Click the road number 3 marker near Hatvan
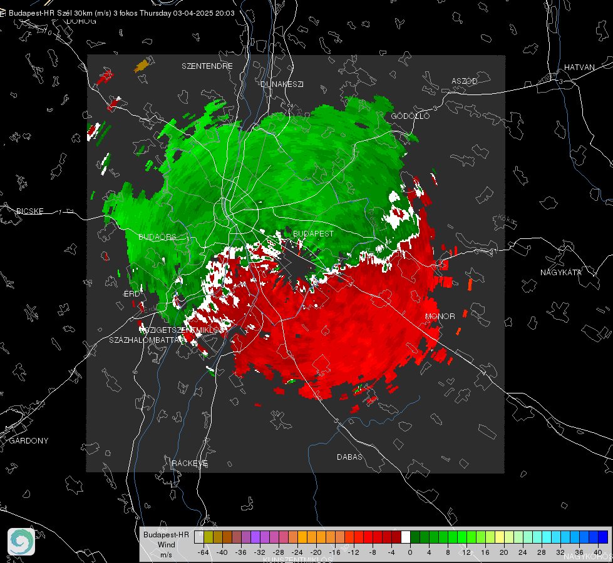The height and width of the screenshot is (563, 613). pos(561,81)
